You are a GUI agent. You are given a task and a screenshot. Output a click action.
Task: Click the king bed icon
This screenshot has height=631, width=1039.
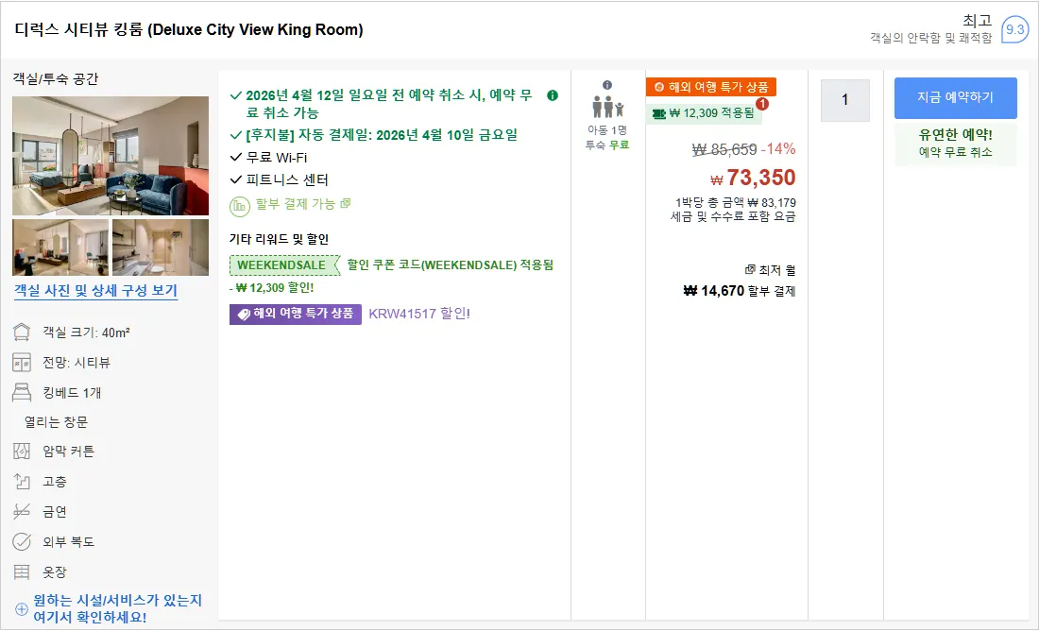22,392
